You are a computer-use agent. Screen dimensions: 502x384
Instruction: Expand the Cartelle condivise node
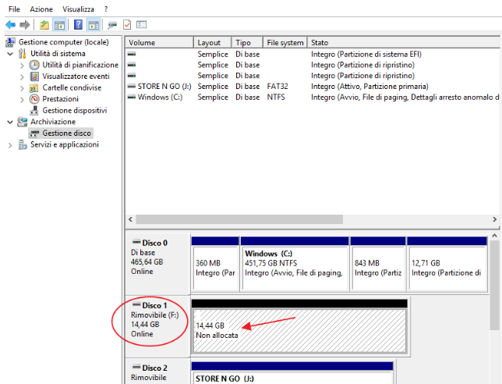click(22, 88)
